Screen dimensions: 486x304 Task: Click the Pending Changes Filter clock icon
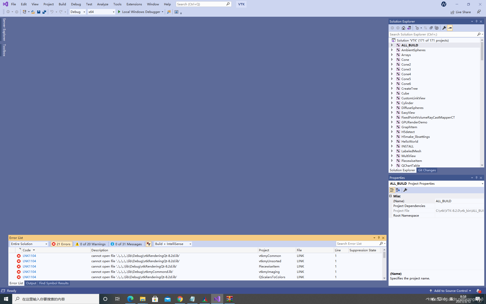(x=417, y=28)
